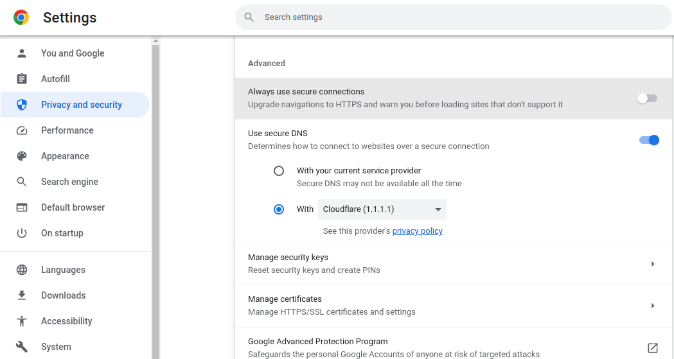674x359 pixels.
Task: Open Google Advanced Protection Program external link
Action: click(653, 348)
